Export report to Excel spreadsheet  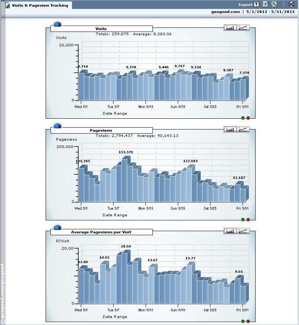coord(274,4)
